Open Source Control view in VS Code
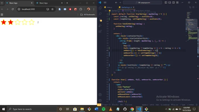The width and height of the screenshot is (199, 112). click(x=100, y=20)
